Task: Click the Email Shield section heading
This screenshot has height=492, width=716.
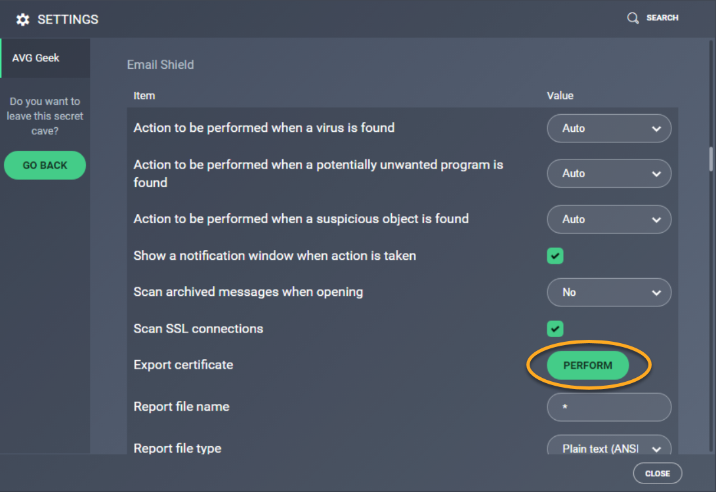Action: 160,65
